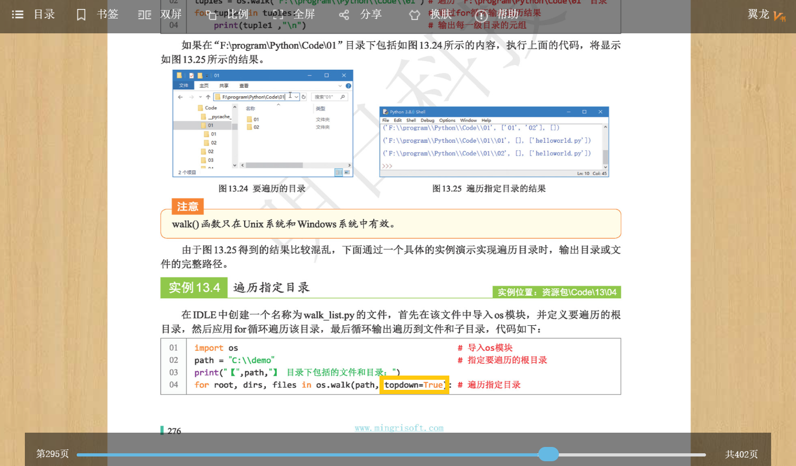Open the 比例 zoom ratio option

[228, 15]
